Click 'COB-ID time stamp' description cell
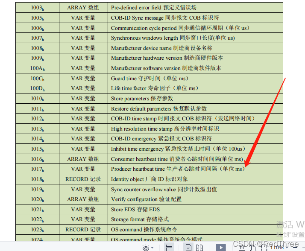The height and width of the screenshot is (251, 305). [195, 119]
